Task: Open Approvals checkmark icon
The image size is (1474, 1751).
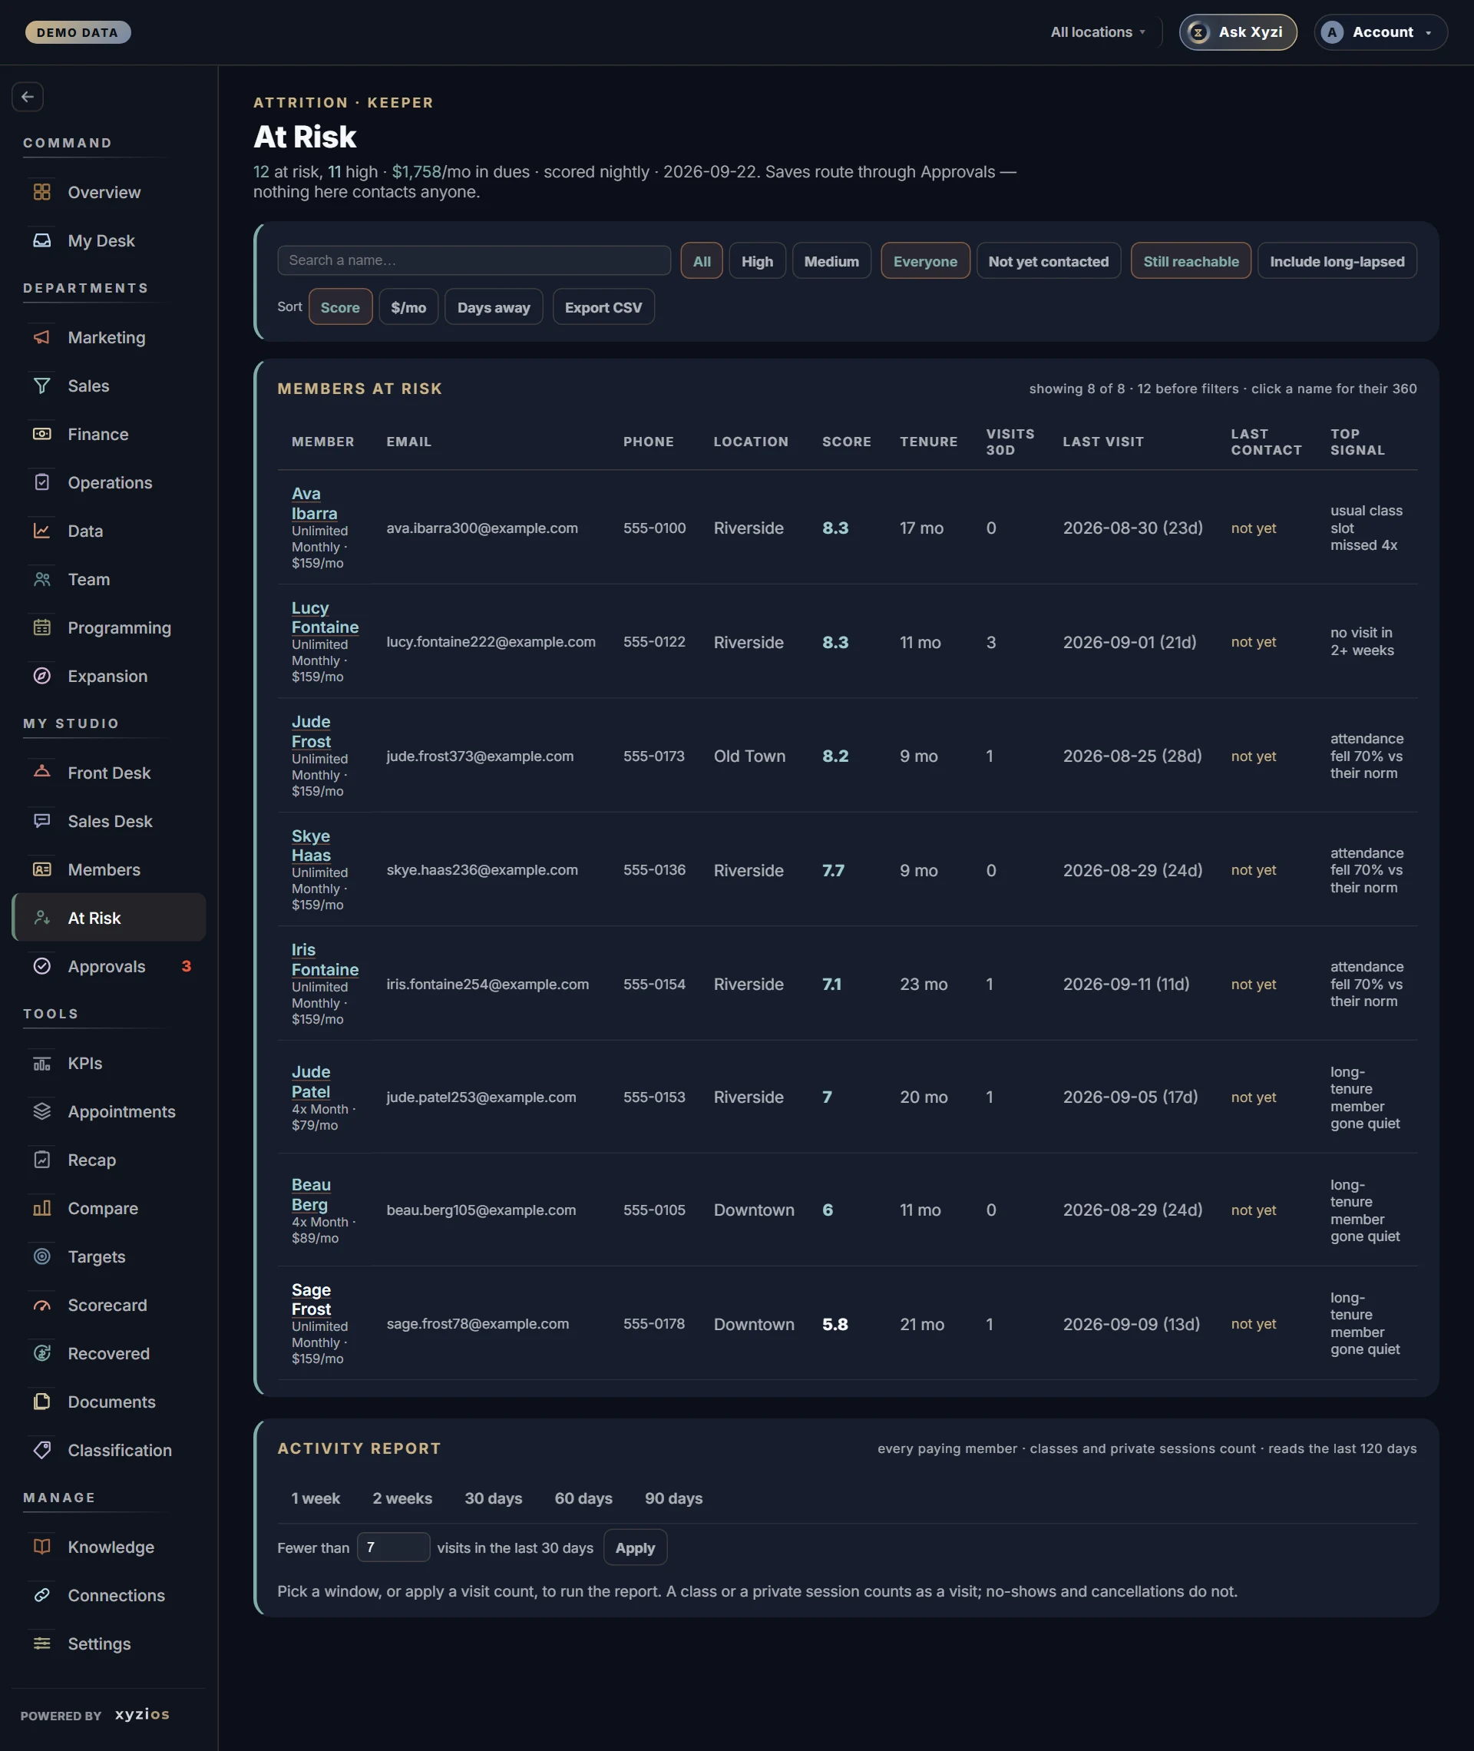Action: click(x=41, y=967)
